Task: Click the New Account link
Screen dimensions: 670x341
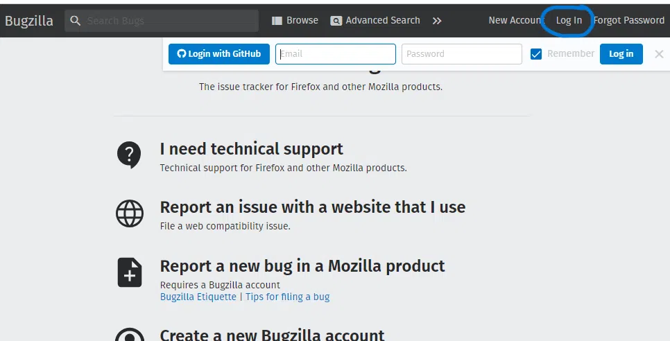Action: click(x=515, y=21)
